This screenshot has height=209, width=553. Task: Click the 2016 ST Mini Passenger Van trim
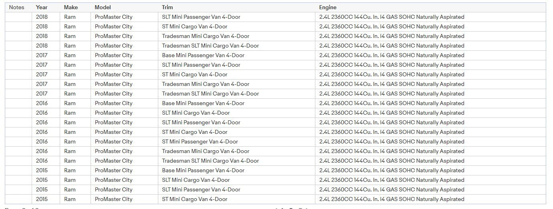(x=200, y=141)
